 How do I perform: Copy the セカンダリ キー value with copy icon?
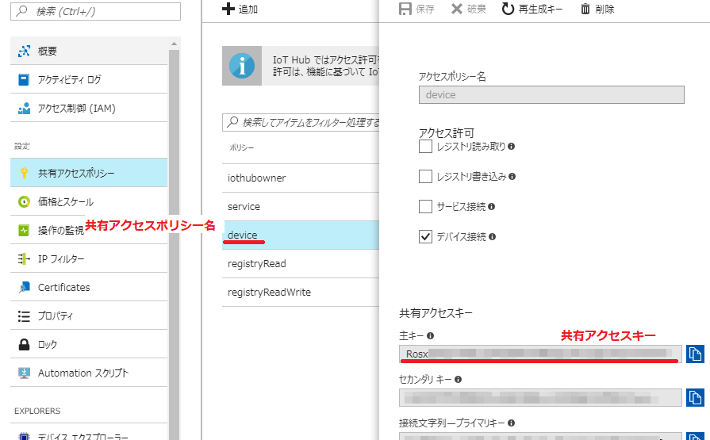pyautogui.click(x=695, y=397)
